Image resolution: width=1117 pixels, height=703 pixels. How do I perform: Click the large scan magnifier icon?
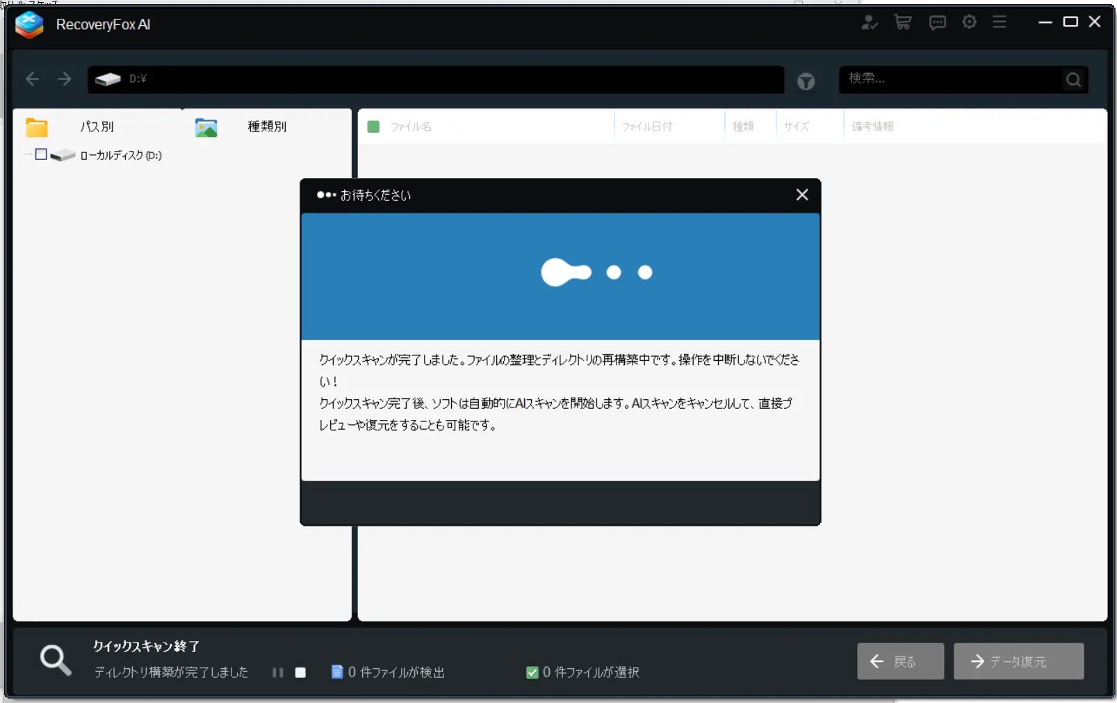click(56, 660)
